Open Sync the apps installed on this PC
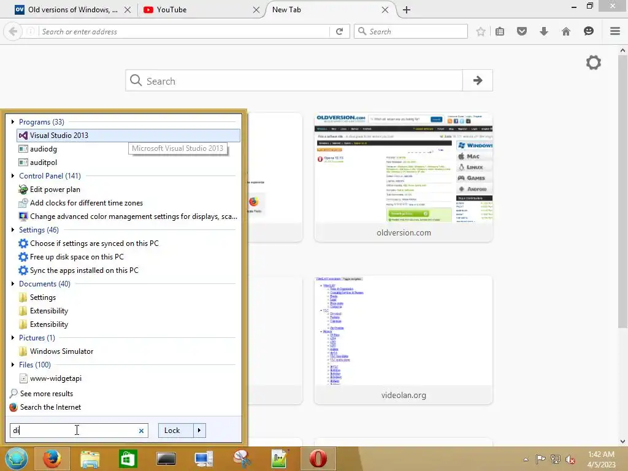 tap(78, 270)
